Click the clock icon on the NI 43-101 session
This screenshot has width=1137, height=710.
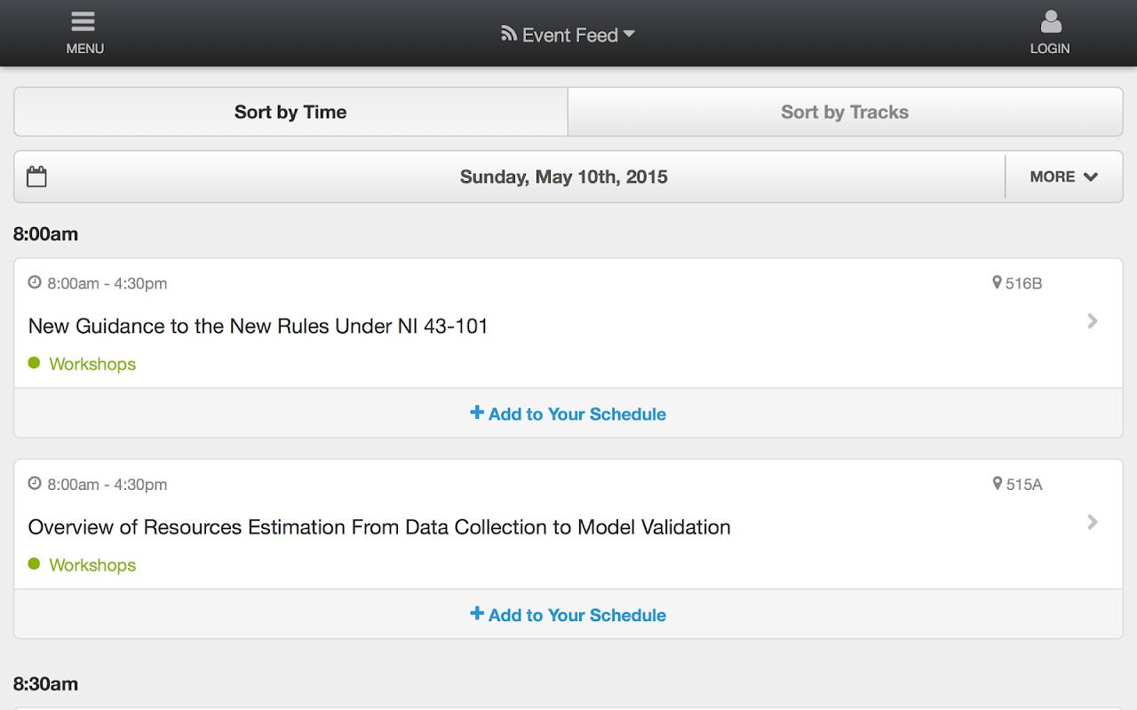(35, 283)
